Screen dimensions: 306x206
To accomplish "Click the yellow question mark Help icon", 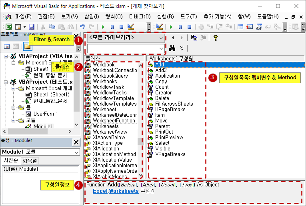I will tap(216, 38).
